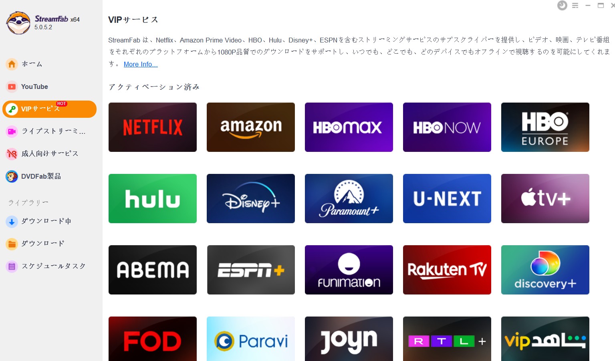Open the ホーム section in the sidebar
The image size is (615, 361).
coord(31,64)
